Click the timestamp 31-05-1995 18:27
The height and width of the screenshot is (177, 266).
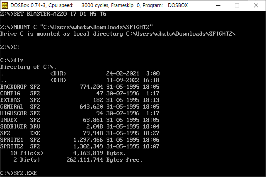point(133,133)
